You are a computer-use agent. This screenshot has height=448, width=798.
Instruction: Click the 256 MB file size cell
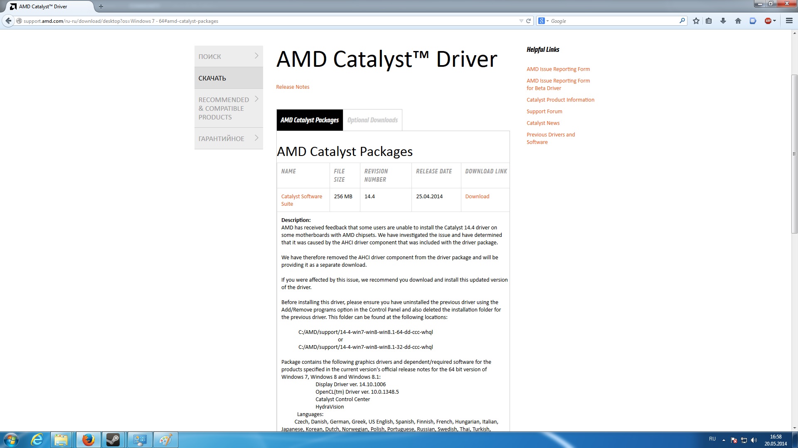pos(345,200)
